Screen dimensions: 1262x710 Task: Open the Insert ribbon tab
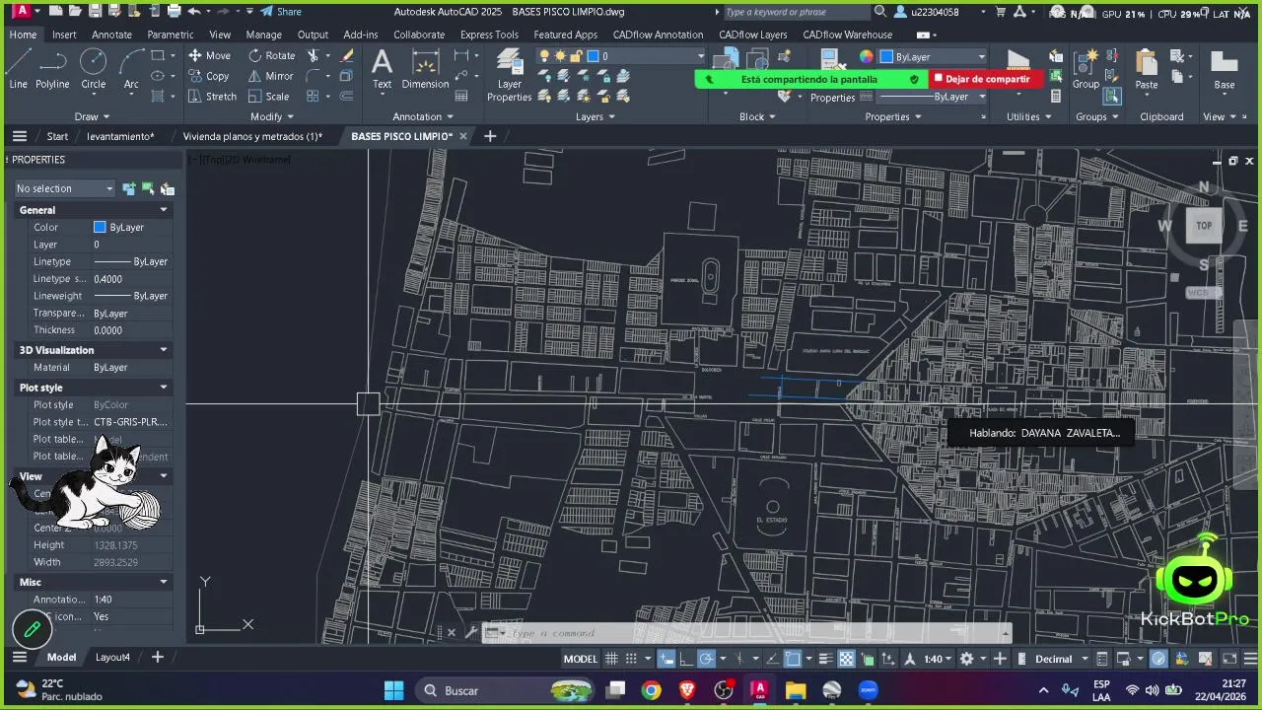click(x=64, y=35)
